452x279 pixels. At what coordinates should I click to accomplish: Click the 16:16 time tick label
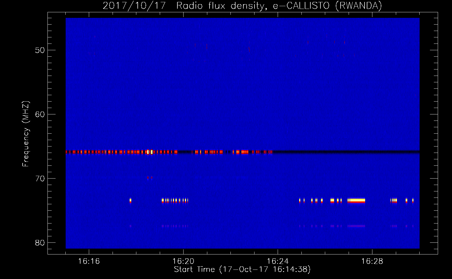coord(89,261)
